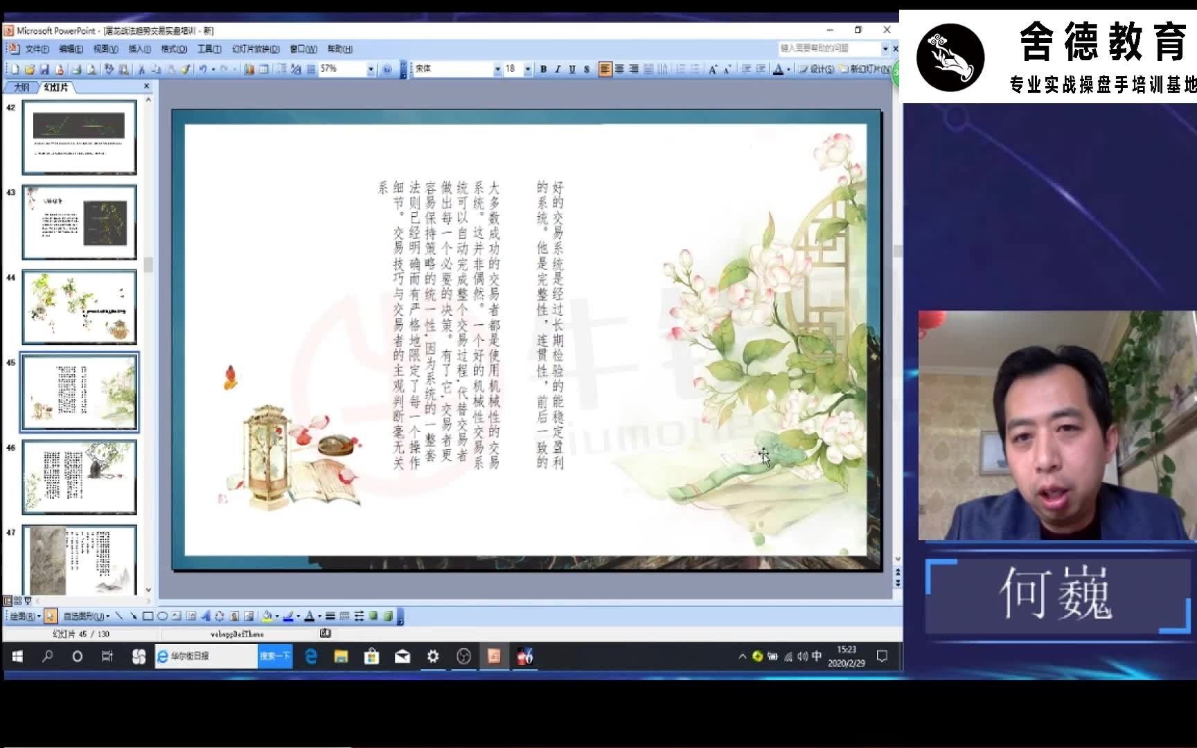Click the Save disk icon
This screenshot has width=1197, height=748.
(44, 69)
